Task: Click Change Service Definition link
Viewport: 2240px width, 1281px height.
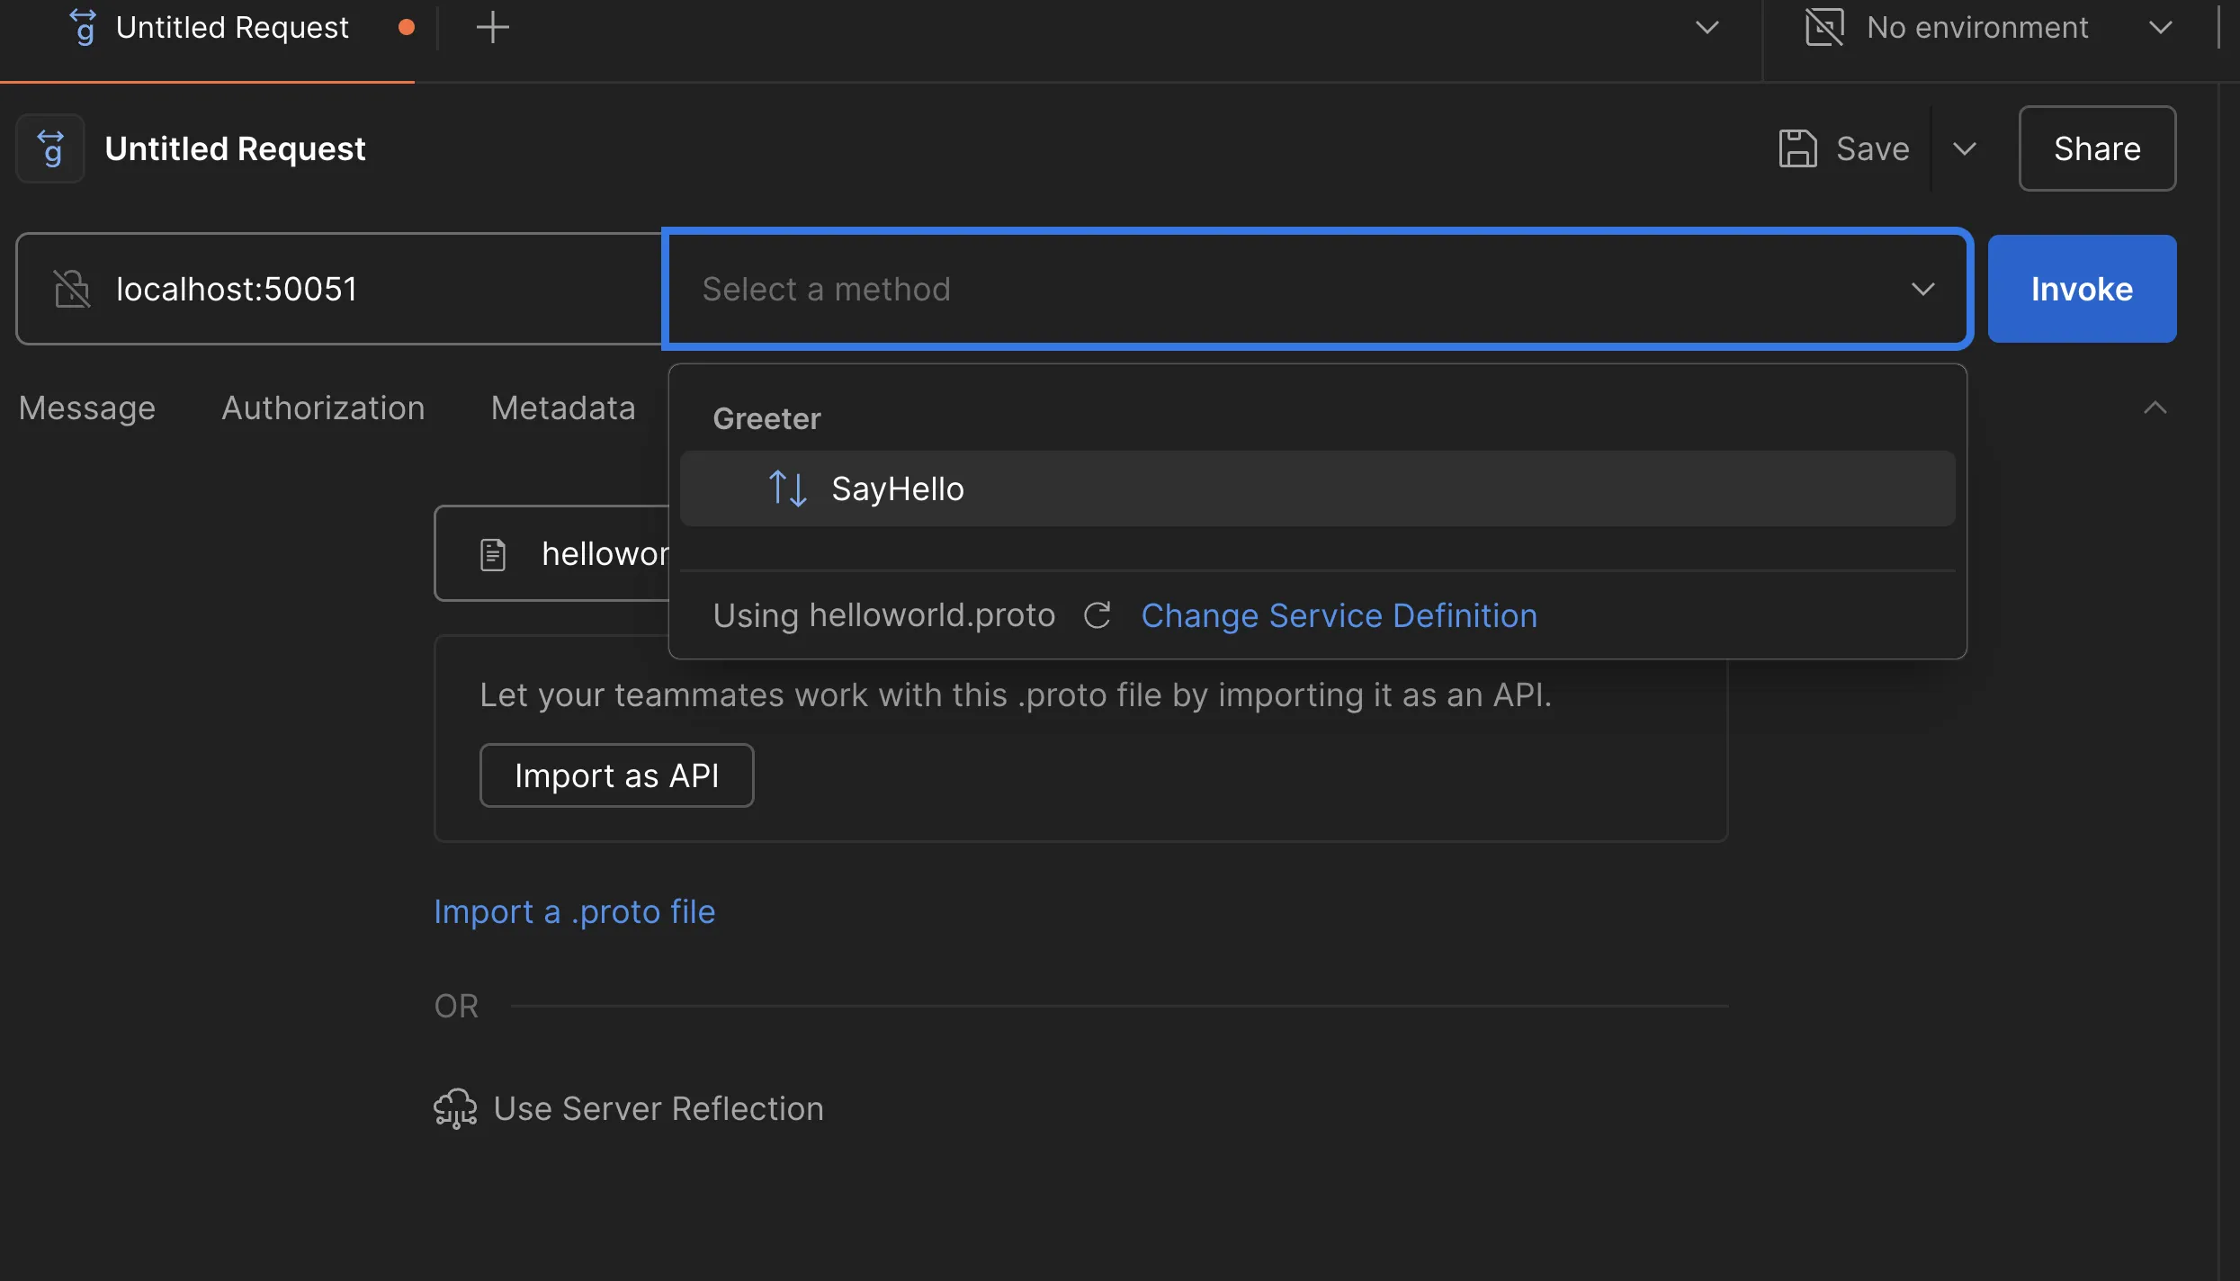Action: (x=1339, y=614)
